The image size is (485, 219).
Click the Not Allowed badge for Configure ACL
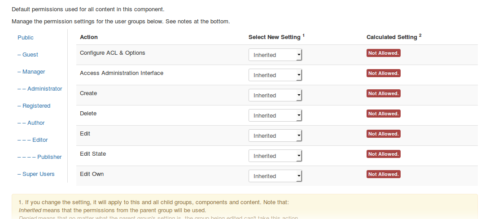[383, 53]
